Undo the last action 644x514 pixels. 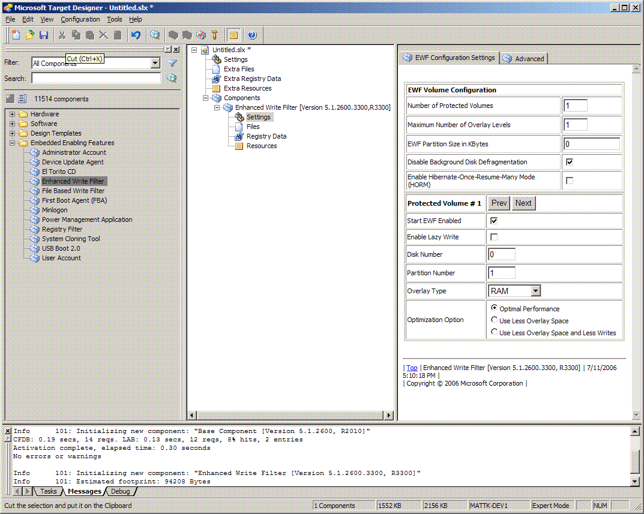pos(136,35)
